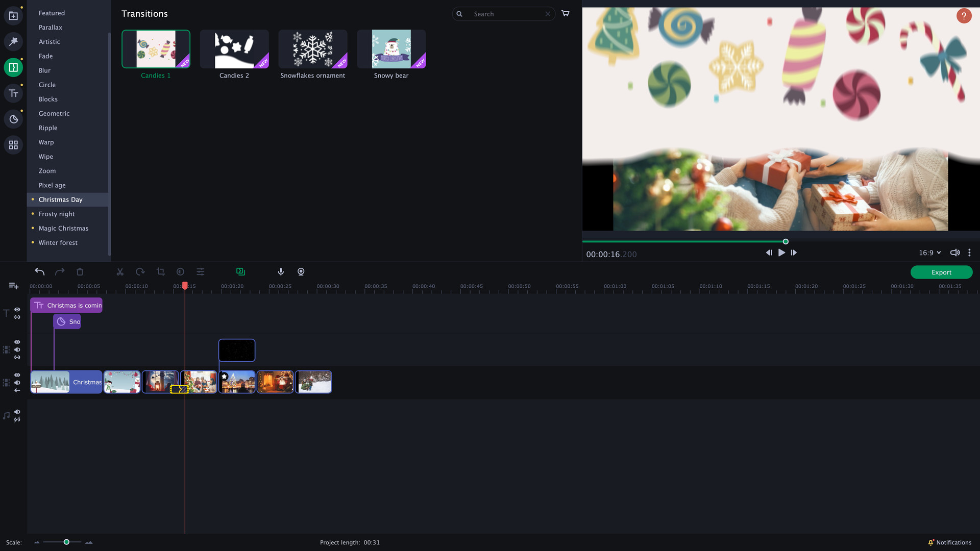
Task: Play the video preview
Action: click(x=781, y=252)
